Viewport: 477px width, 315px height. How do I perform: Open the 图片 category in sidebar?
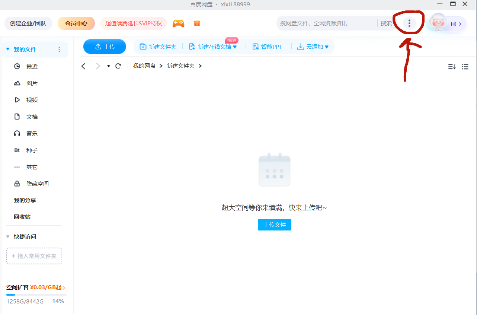pyautogui.click(x=32, y=83)
